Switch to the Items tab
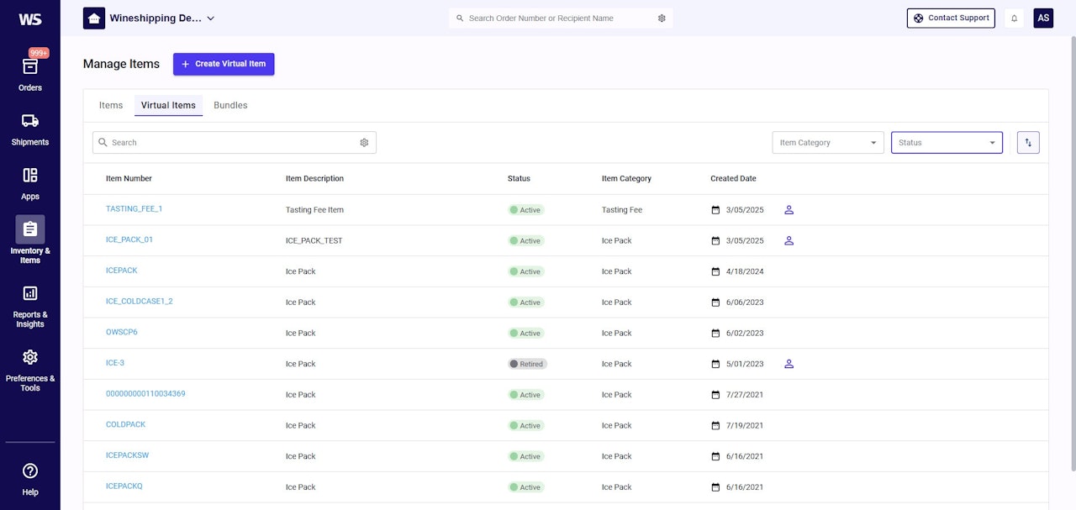1076x510 pixels. [x=111, y=105]
